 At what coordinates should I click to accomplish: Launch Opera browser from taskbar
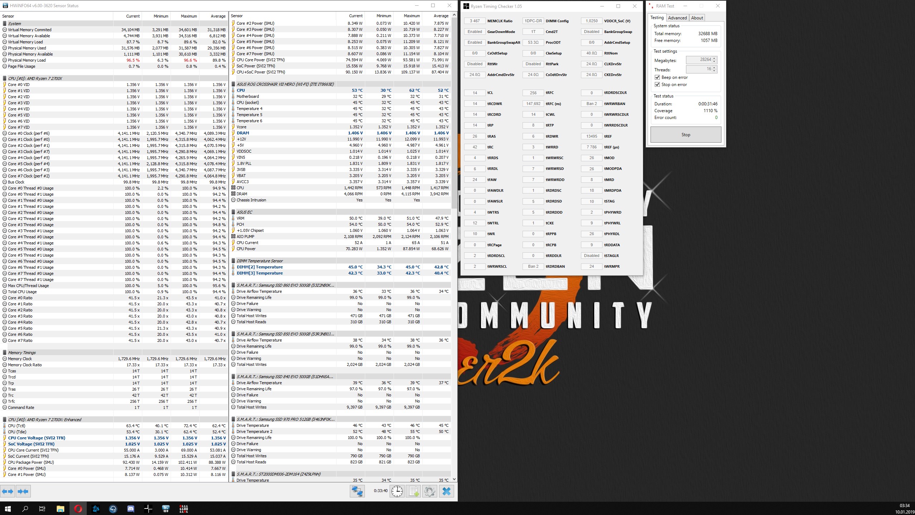pyautogui.click(x=78, y=509)
